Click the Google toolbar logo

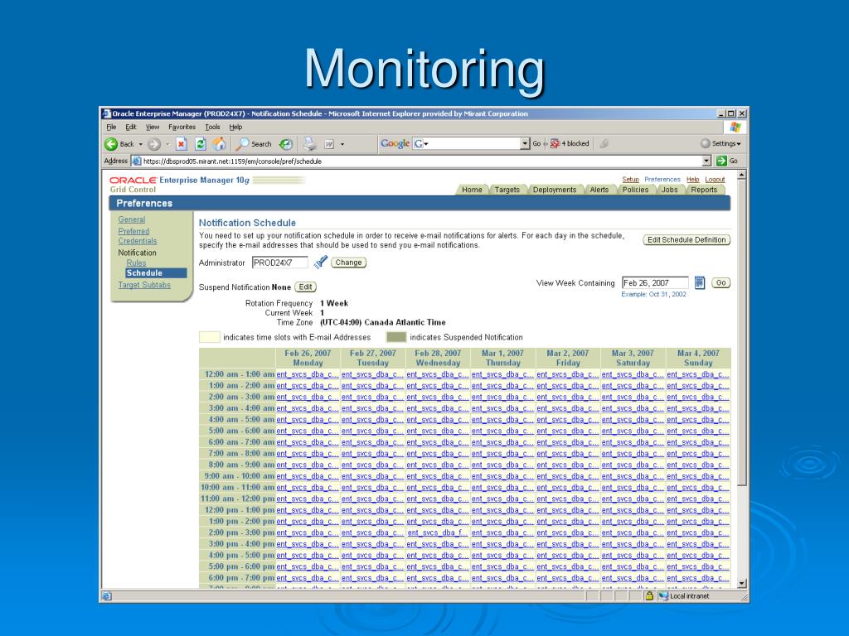point(395,143)
